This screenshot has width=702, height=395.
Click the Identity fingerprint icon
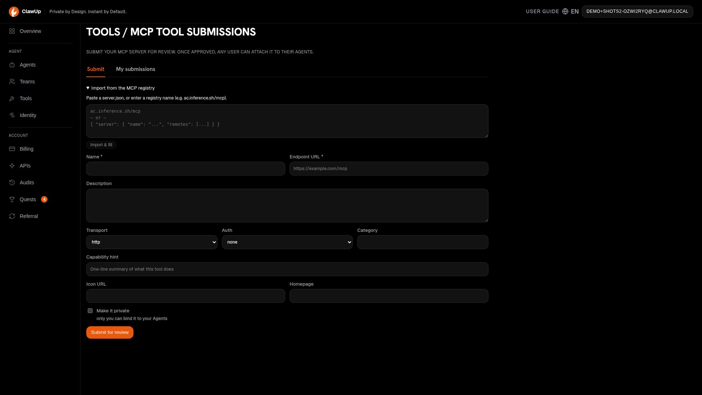point(12,115)
